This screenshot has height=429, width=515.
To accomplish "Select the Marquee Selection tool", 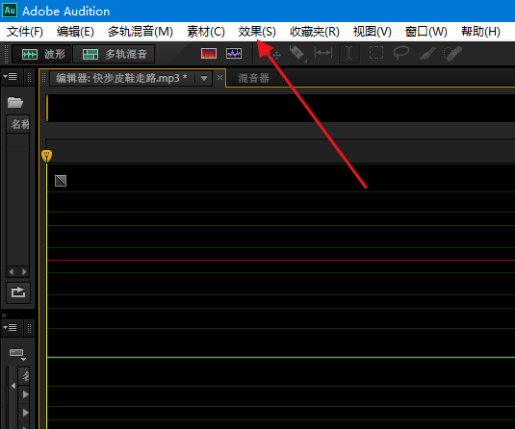I will coord(376,53).
